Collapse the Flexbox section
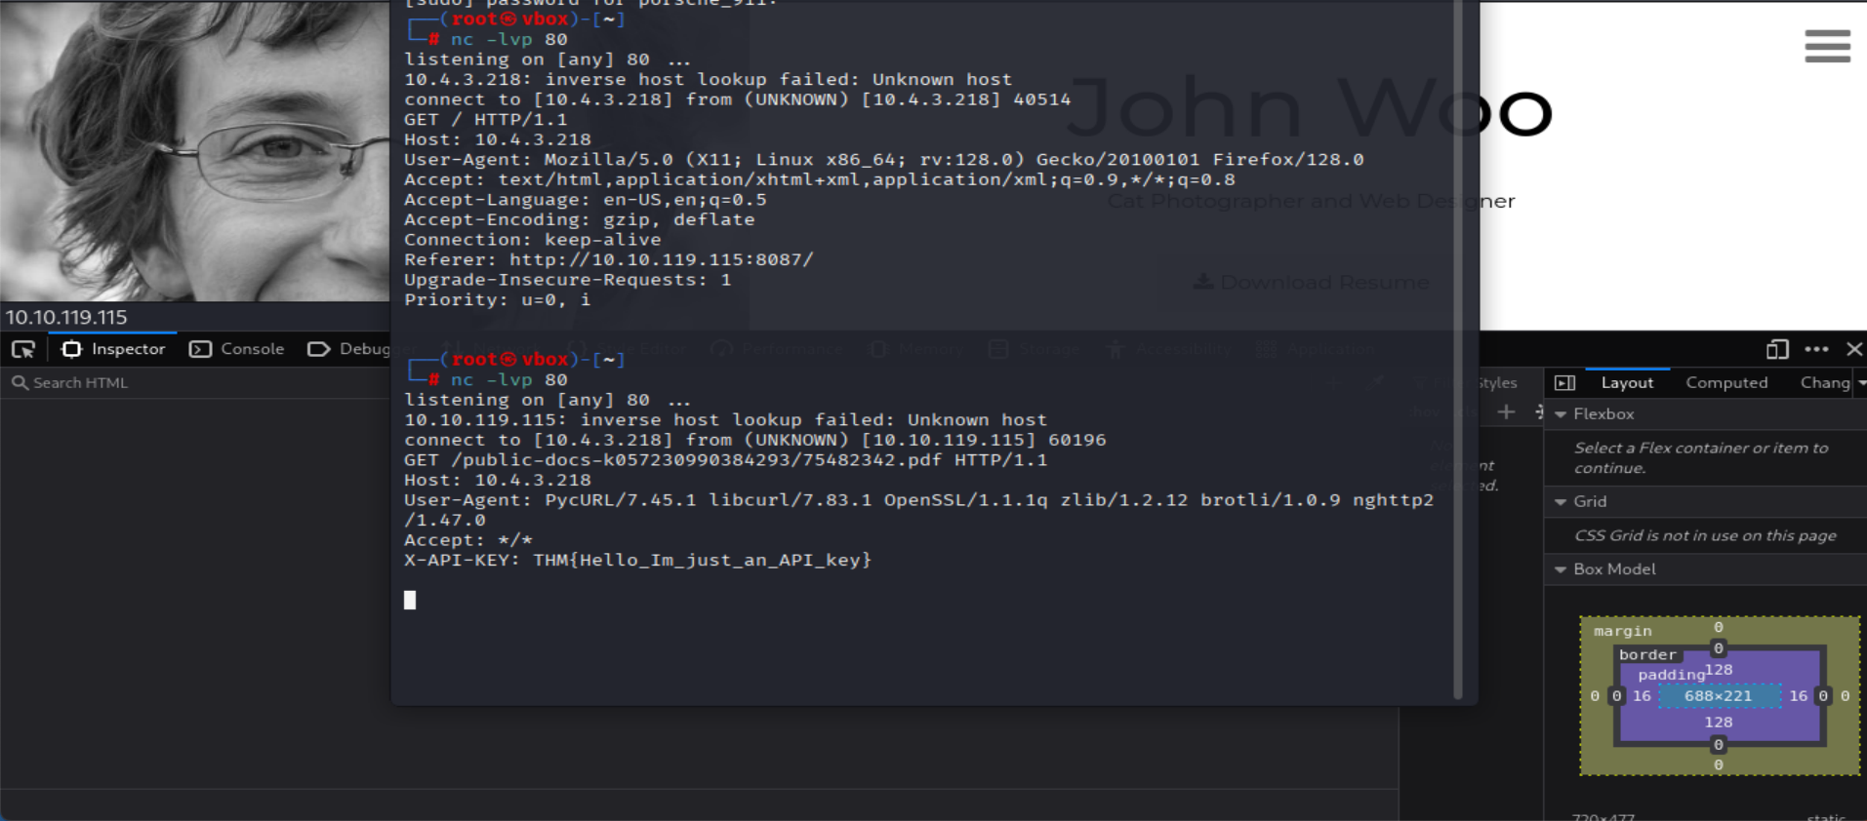This screenshot has height=821, width=1867. coord(1561,414)
